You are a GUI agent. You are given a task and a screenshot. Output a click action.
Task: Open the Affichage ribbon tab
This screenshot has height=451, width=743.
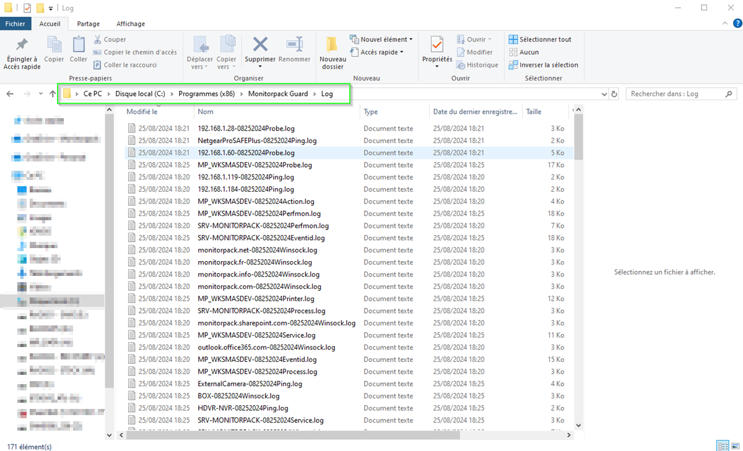click(x=131, y=24)
